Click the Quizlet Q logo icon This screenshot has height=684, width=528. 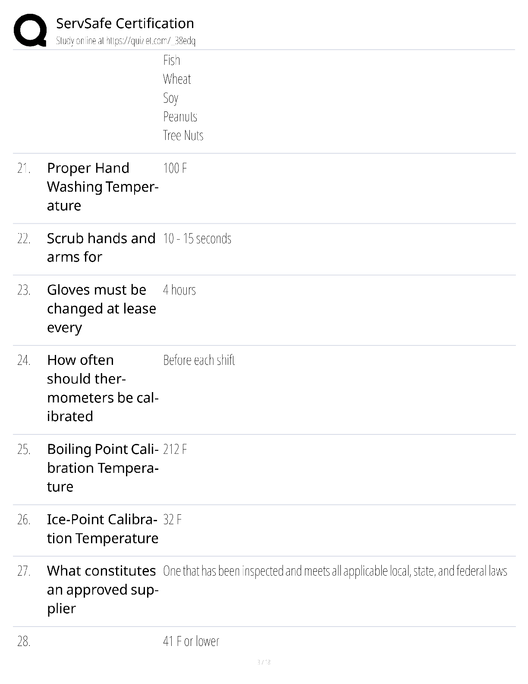30,30
